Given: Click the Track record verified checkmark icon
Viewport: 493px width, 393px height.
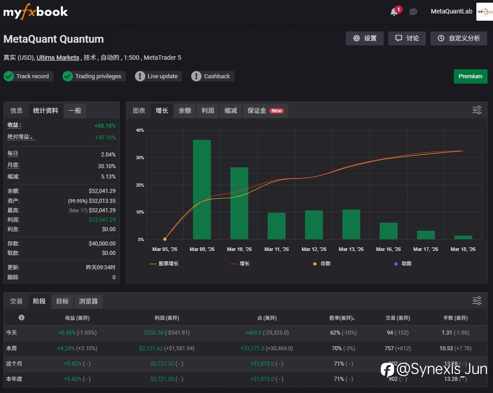Looking at the screenshot, I should pyautogui.click(x=9, y=76).
